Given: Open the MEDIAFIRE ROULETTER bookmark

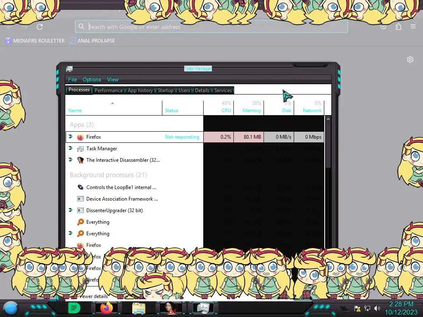Looking at the screenshot, I should tap(35, 41).
